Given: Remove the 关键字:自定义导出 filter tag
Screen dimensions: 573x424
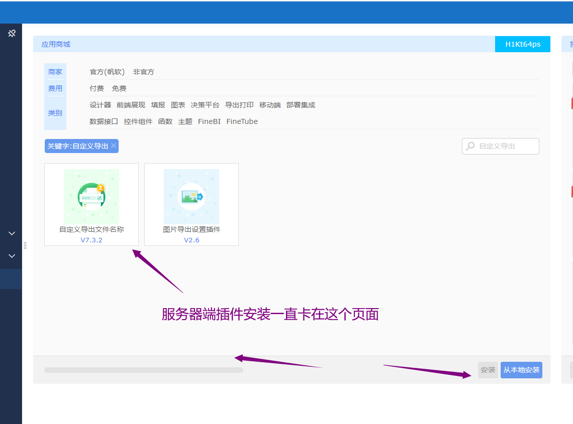Looking at the screenshot, I should point(114,146).
